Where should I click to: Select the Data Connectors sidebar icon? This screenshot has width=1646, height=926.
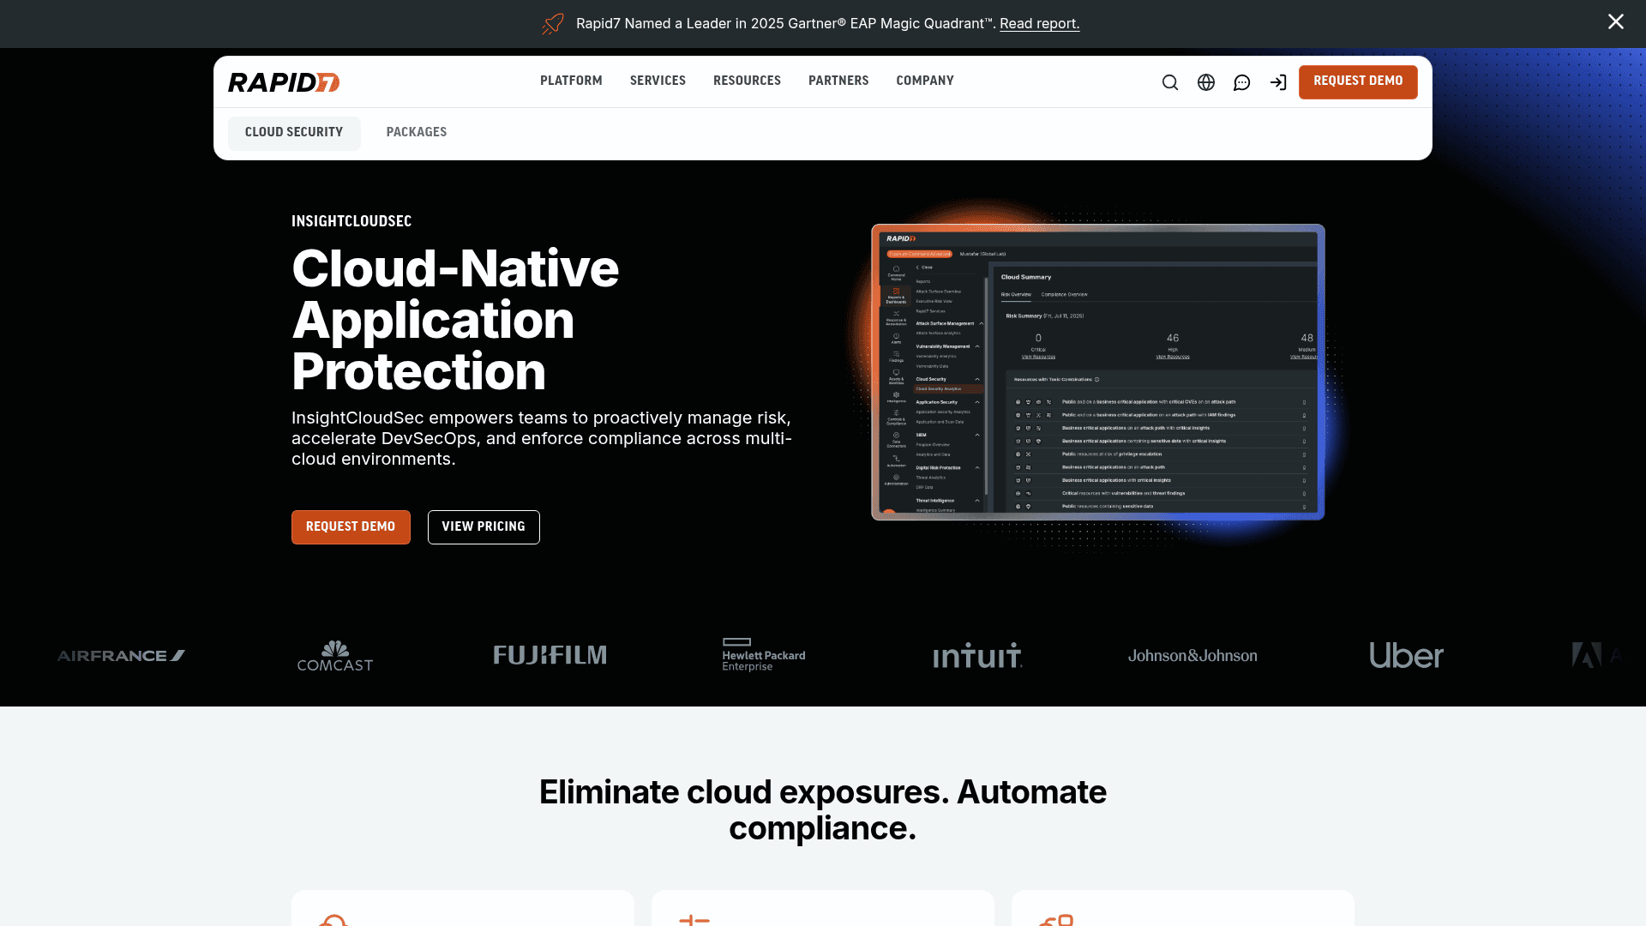click(896, 439)
